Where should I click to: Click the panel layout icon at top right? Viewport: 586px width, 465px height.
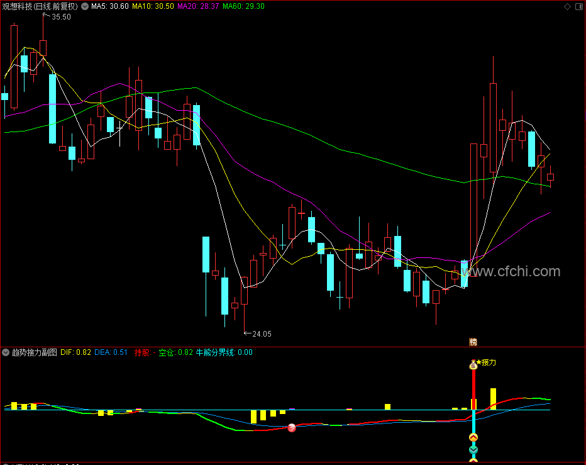coord(579,6)
